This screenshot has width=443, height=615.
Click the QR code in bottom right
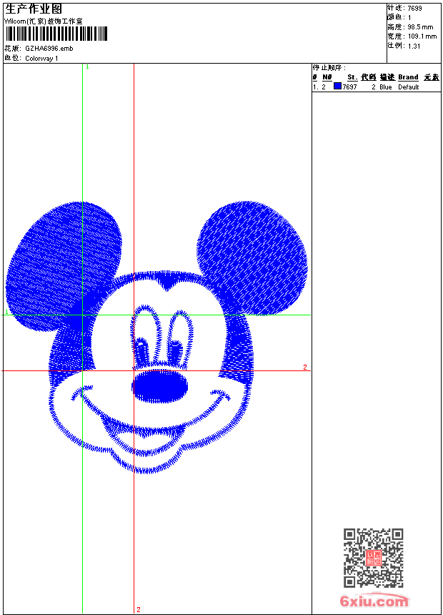tap(373, 558)
